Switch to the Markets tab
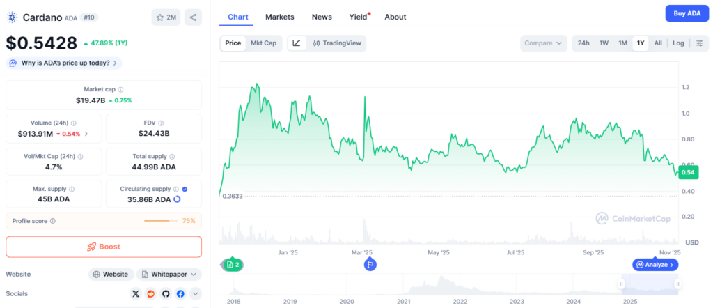 point(280,17)
